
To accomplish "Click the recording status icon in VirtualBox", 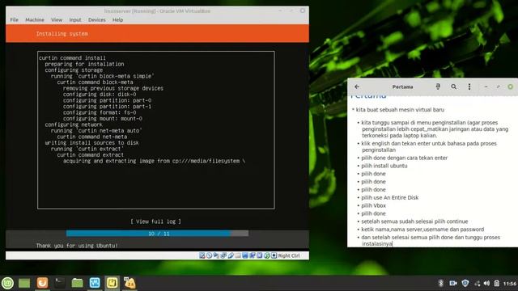I will click(253, 255).
